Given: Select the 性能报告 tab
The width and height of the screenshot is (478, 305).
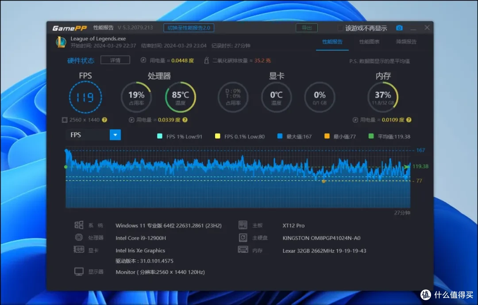Looking at the screenshot, I should click(332, 42).
